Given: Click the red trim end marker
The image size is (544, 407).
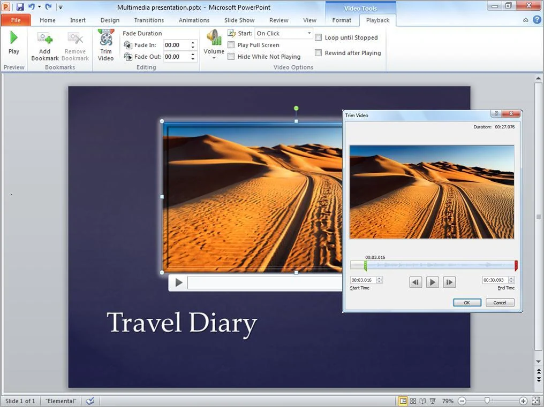Looking at the screenshot, I should pyautogui.click(x=516, y=266).
